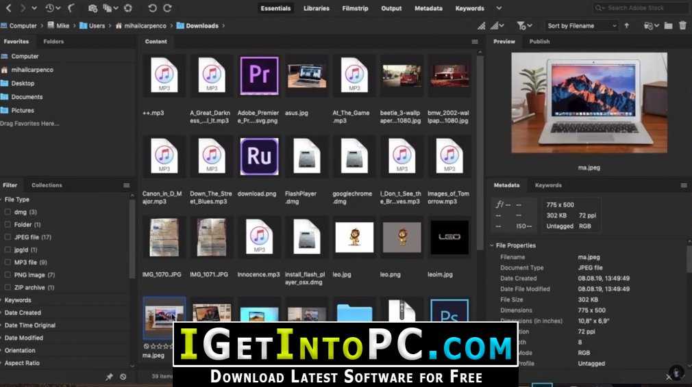Open the clock-shaped reveal recent files icon

52,8
